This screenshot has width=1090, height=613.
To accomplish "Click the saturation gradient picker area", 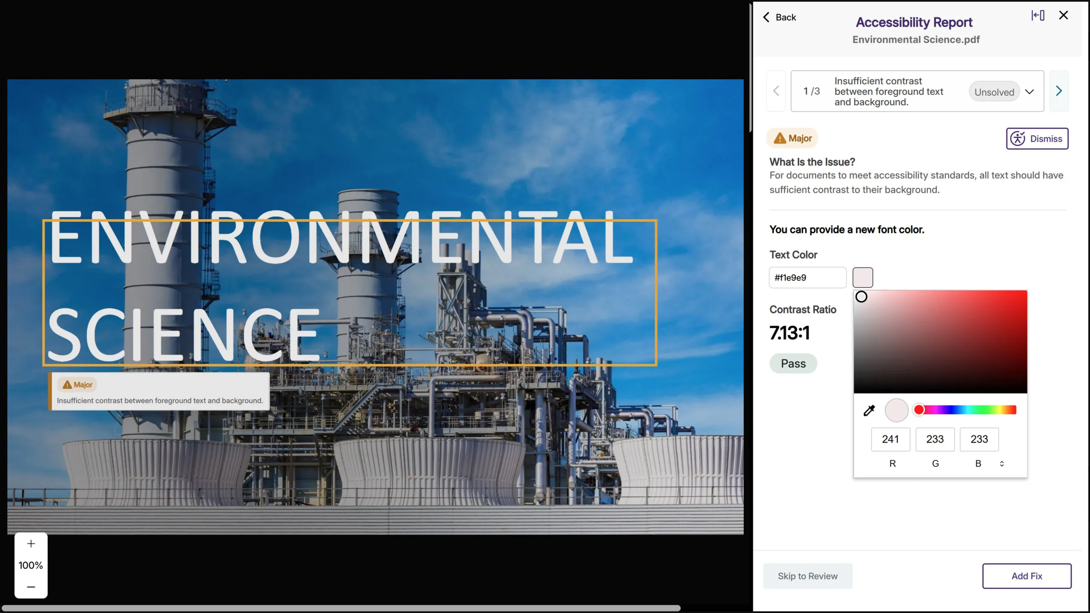I will point(940,342).
